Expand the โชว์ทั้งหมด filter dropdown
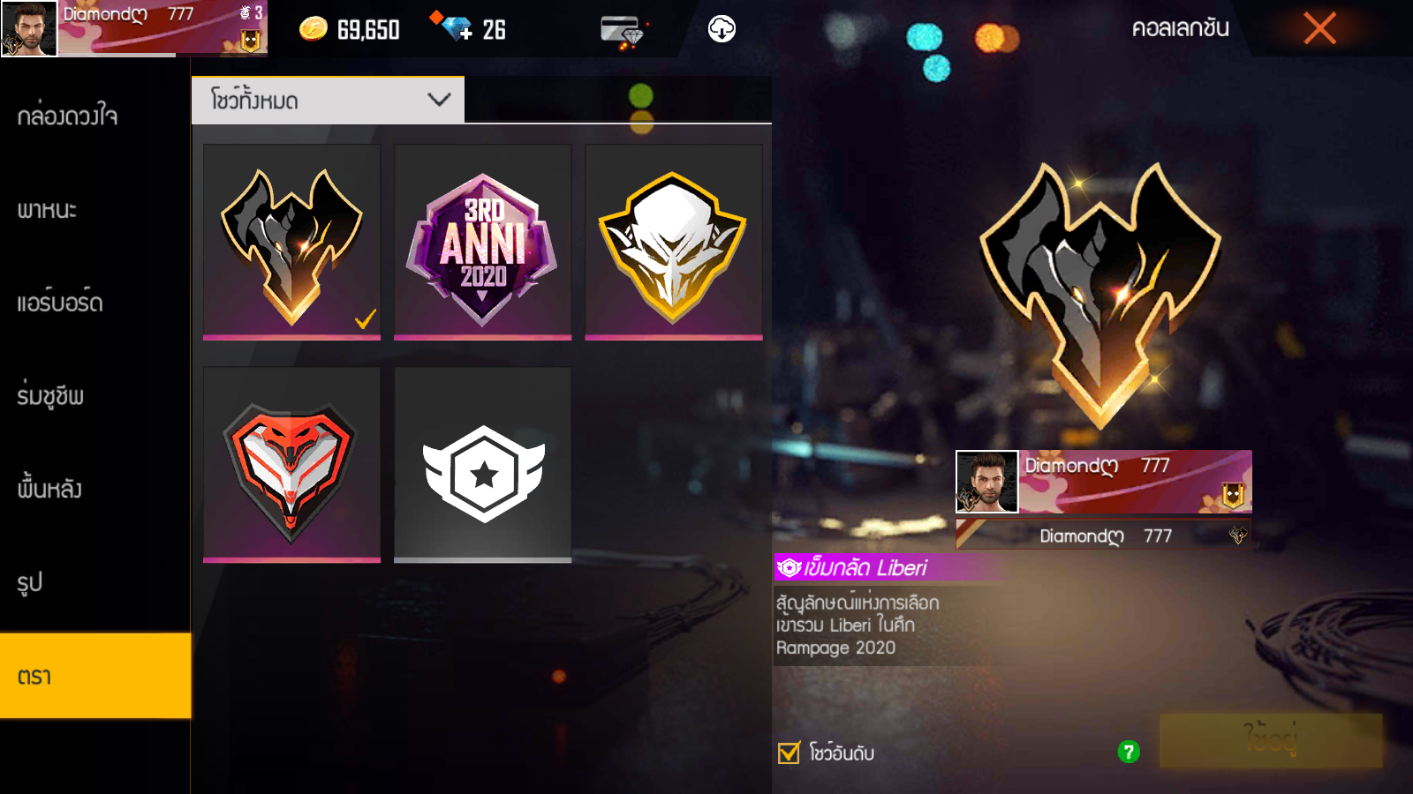 click(328, 100)
